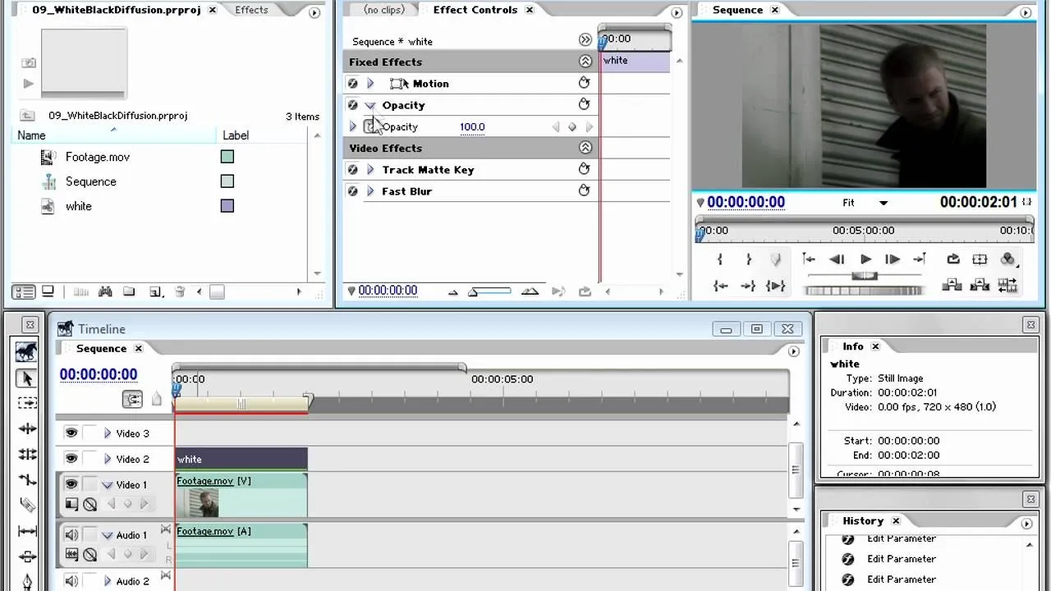Select the Sequence tab in Timeline panel
1051x591 pixels.
click(x=101, y=349)
